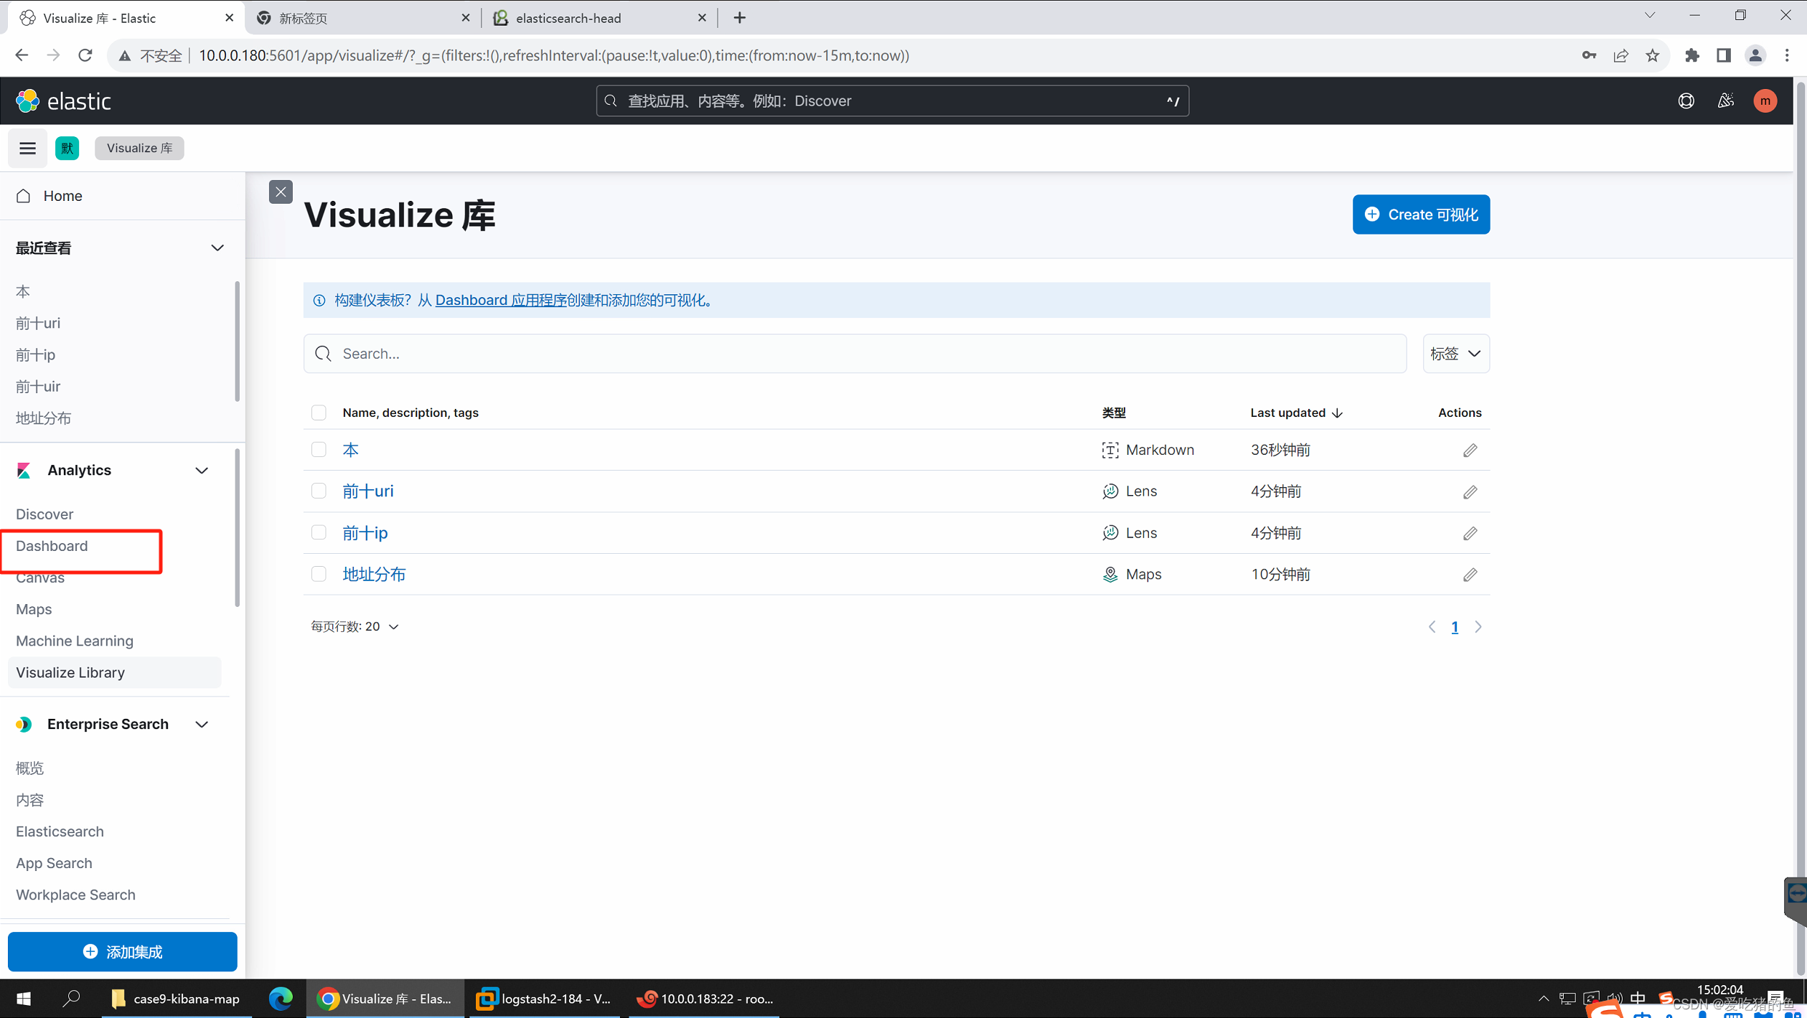This screenshot has width=1807, height=1018.
Task: Tick the checkbox for 本 row
Action: [319, 450]
